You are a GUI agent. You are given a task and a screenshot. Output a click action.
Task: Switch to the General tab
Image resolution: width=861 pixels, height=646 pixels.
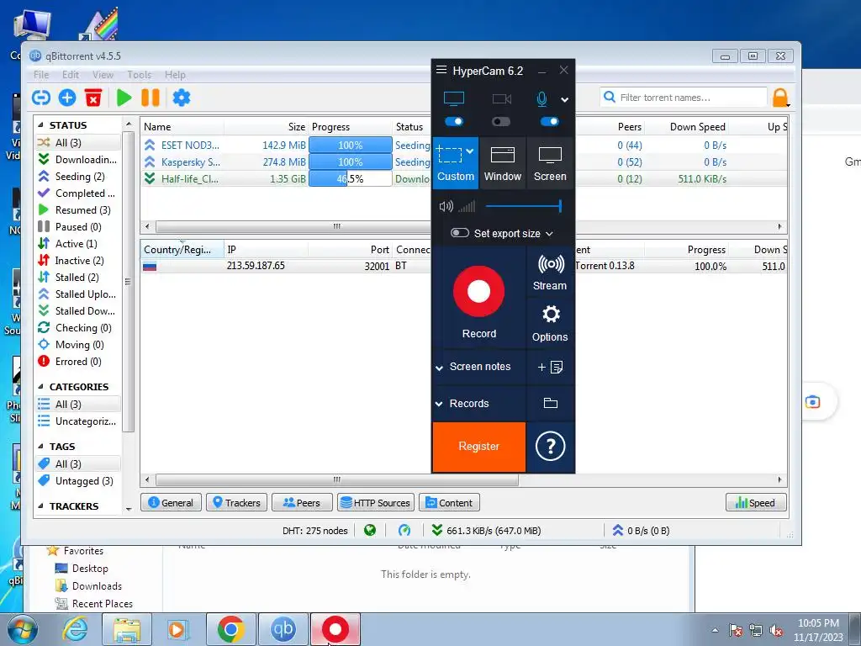171,503
